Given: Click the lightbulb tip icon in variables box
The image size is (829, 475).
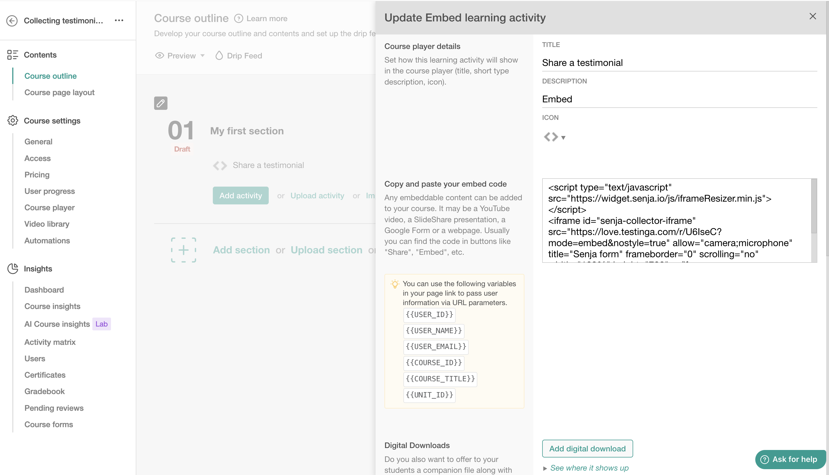Looking at the screenshot, I should tap(395, 284).
